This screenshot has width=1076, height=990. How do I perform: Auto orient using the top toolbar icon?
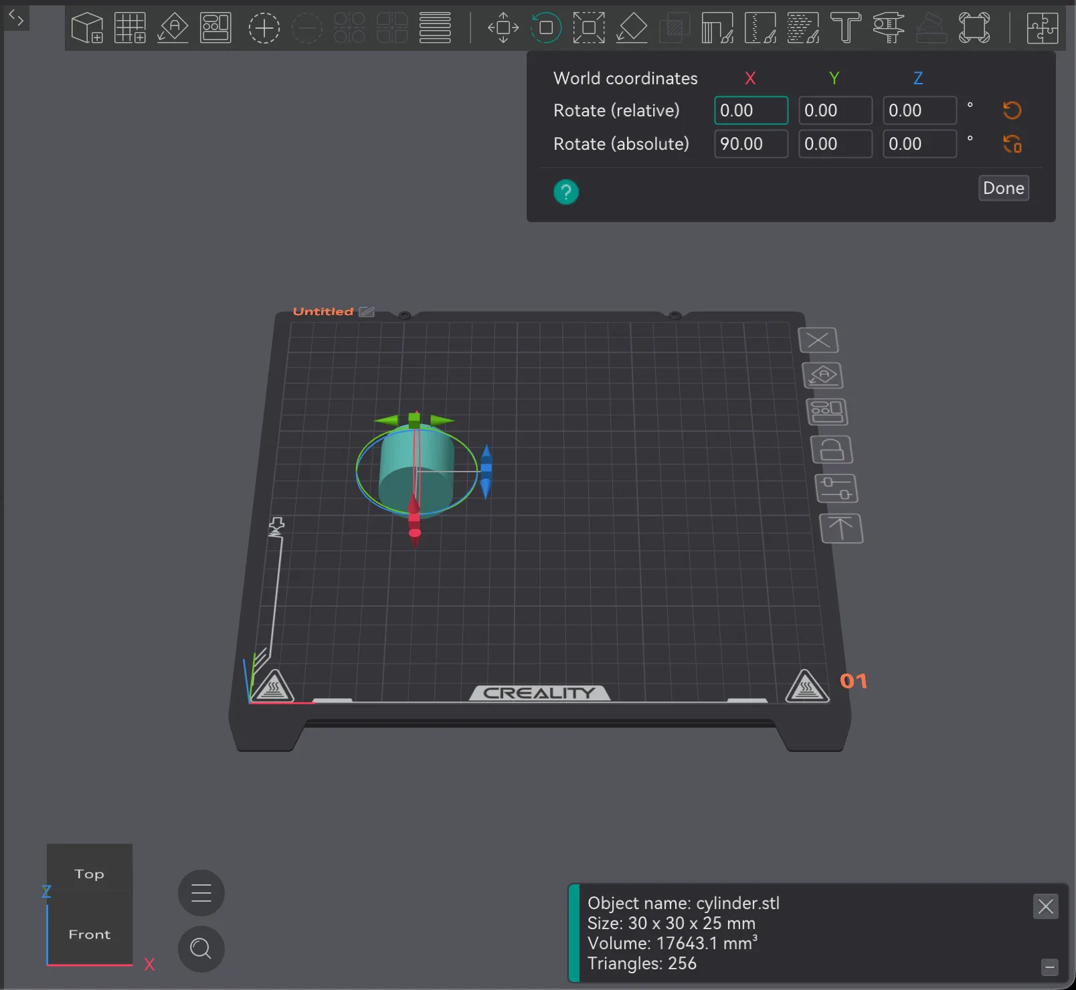(173, 28)
